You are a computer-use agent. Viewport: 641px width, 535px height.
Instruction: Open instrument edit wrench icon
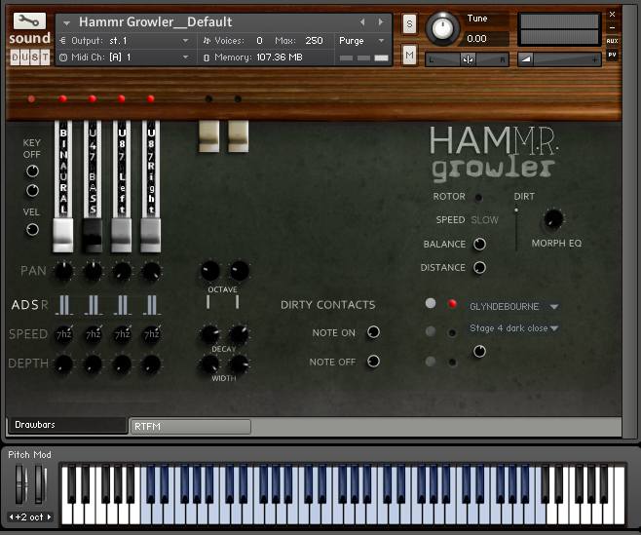[29, 20]
